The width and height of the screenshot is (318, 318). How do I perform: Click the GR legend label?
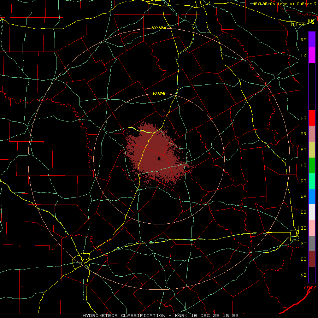tap(303, 134)
